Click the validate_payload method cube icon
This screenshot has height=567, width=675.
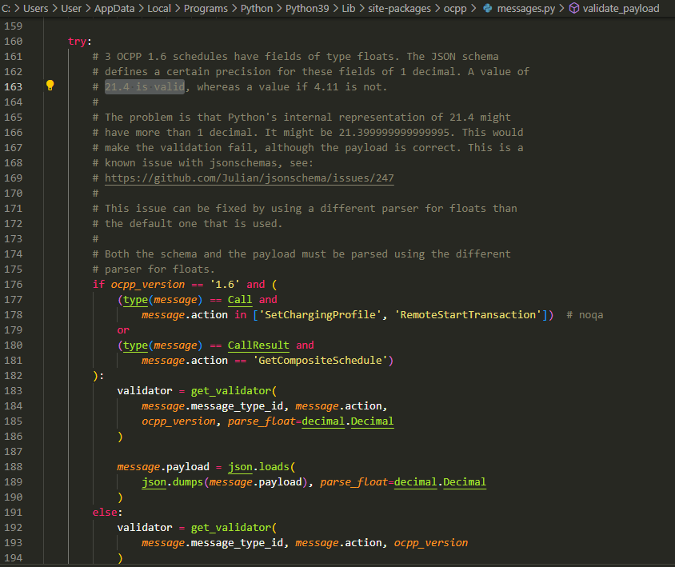pos(574,8)
